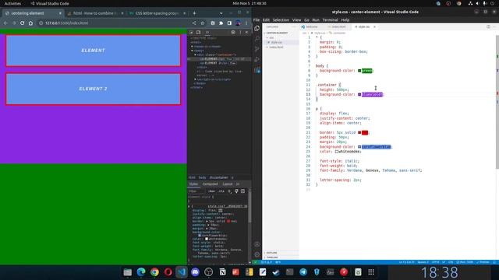Image resolution: width=499 pixels, height=280 pixels.
Task: Go back in Chrome
Action: tap(5, 23)
